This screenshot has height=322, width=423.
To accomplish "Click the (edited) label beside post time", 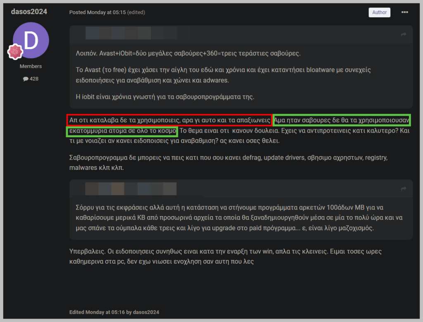I will point(136,12).
